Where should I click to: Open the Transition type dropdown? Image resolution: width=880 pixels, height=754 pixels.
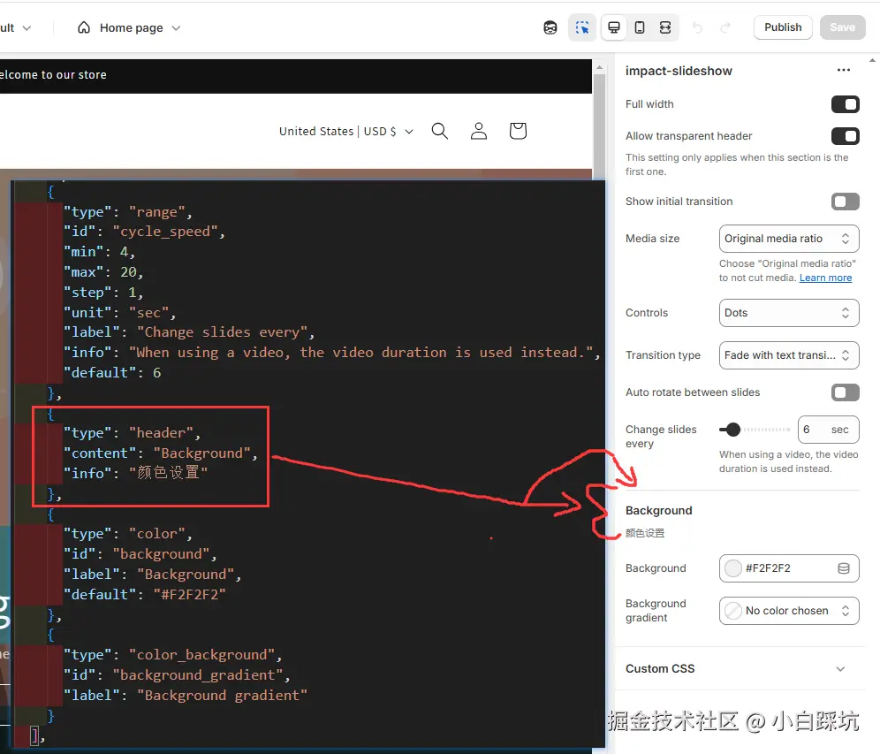[788, 355]
